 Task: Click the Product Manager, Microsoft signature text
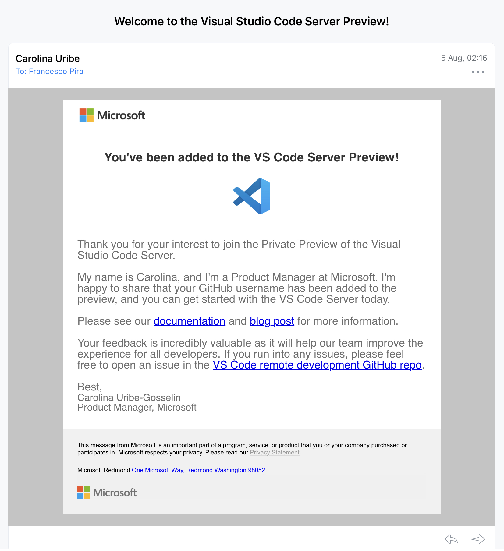tap(137, 407)
